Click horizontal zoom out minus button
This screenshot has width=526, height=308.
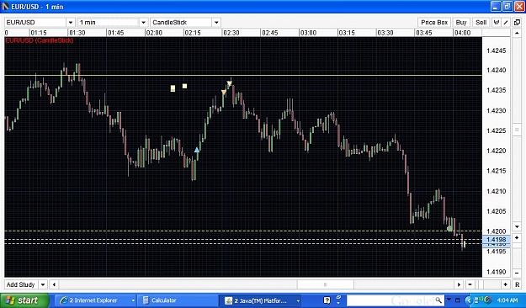[x=470, y=284]
